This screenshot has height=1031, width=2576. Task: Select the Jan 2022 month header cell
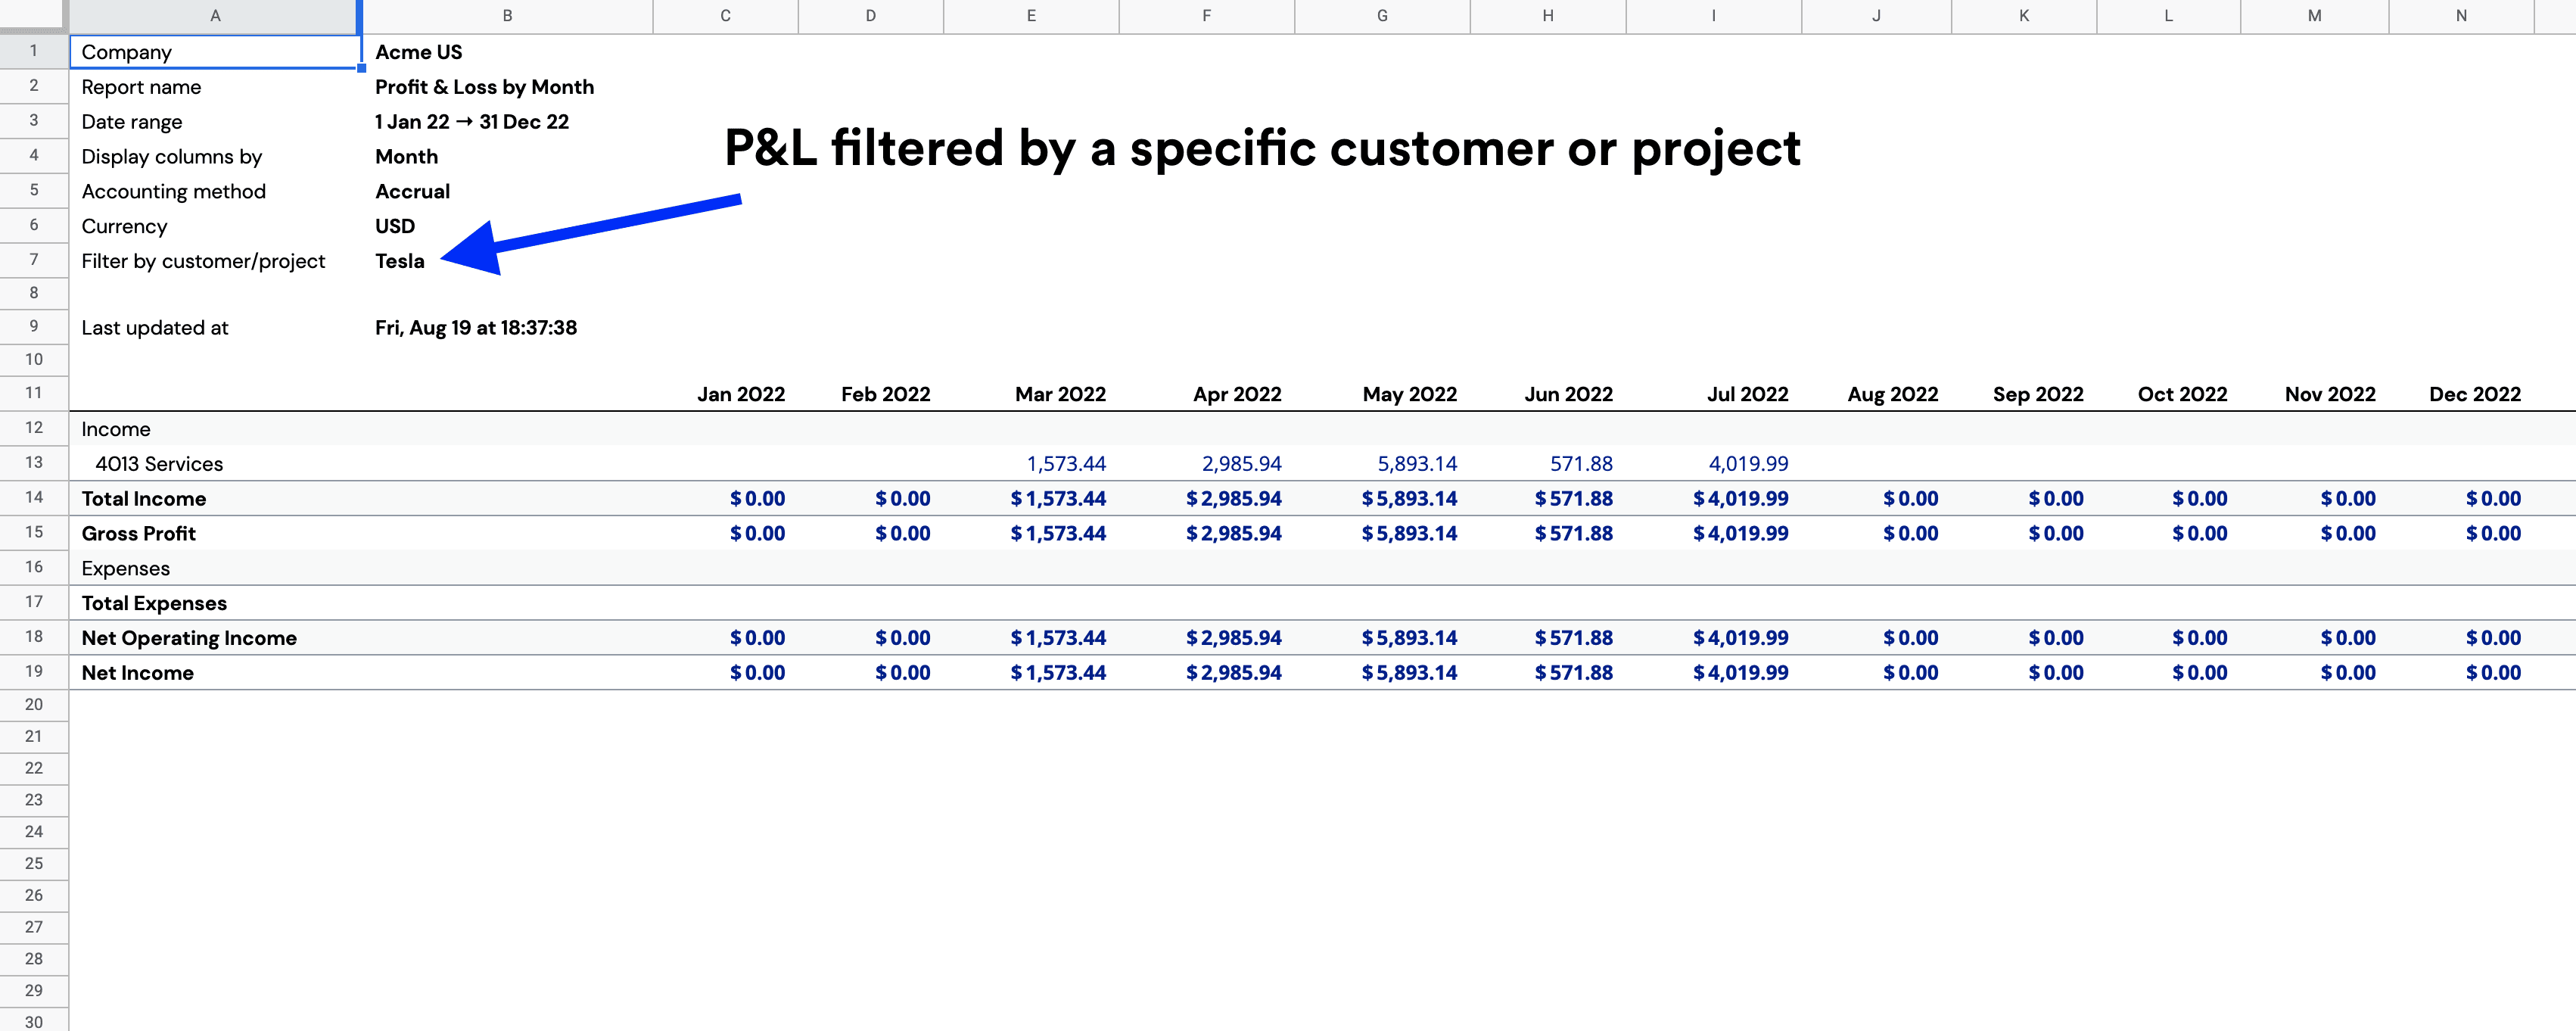coord(741,394)
